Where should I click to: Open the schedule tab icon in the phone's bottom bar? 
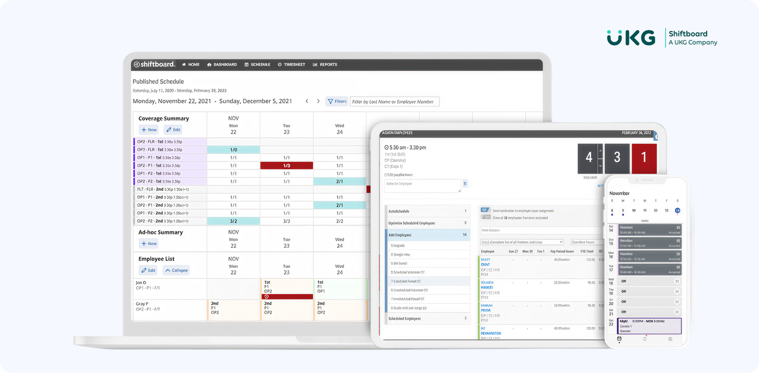[619, 339]
